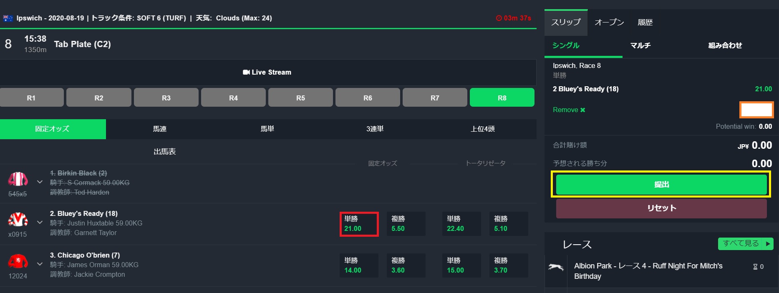
Task: Click the Remove X icon in slip
Action: [583, 110]
